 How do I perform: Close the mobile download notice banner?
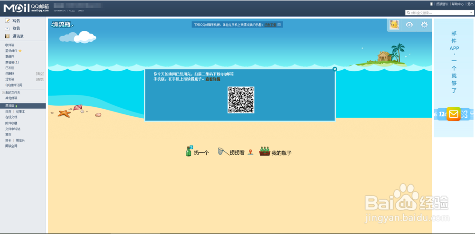tap(279, 25)
